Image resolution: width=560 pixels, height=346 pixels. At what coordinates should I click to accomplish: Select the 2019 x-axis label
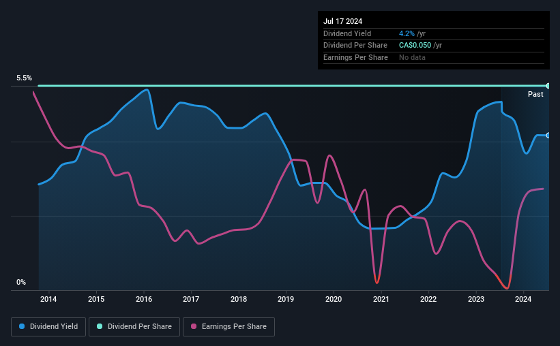(286, 299)
